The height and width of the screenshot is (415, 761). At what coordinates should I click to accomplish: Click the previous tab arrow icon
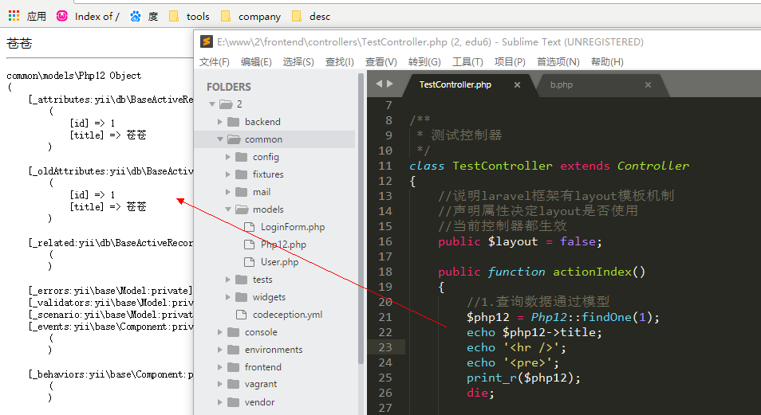(x=379, y=84)
